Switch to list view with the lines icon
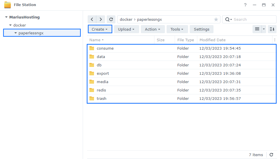Screen dimensions: 280x159 pos(257,29)
